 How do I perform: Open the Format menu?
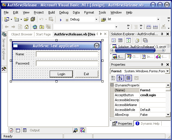tap(89, 12)
